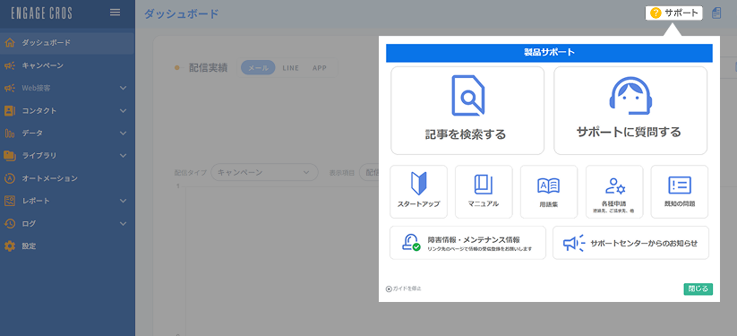Open the 用語集 glossary card

click(x=549, y=192)
